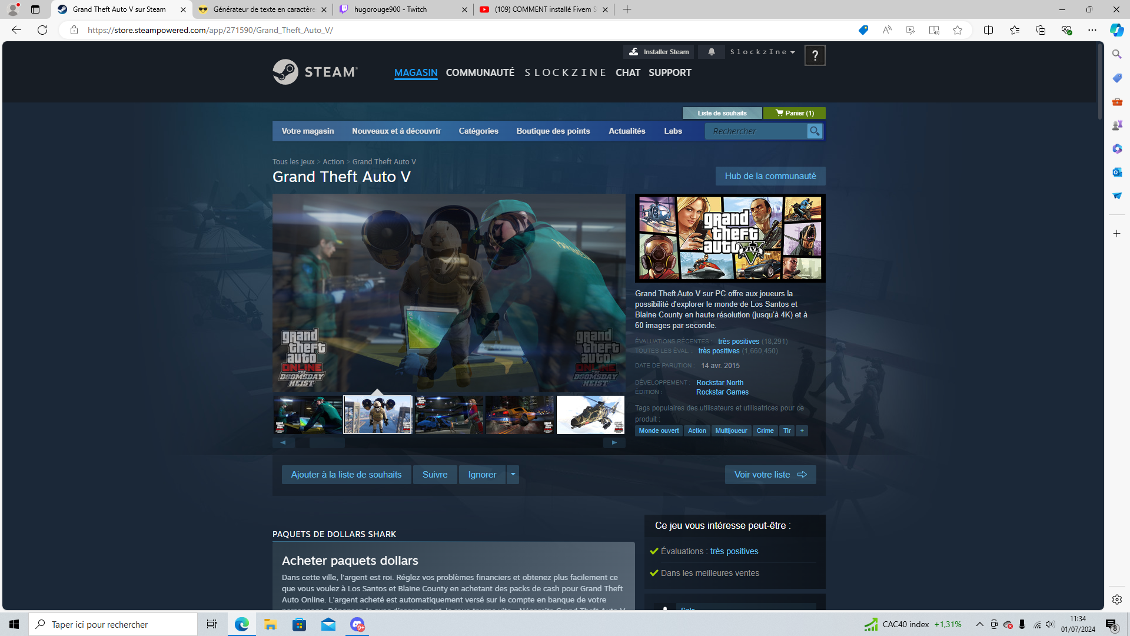Open Nouveaux et à découvrir menu
The height and width of the screenshot is (636, 1130).
(396, 131)
